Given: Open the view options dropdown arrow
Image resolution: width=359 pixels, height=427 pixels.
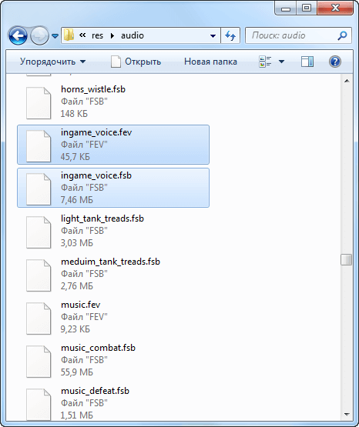Looking at the screenshot, I should pos(282,62).
